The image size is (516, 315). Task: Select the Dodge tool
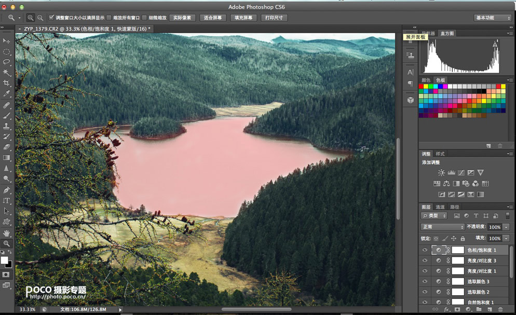click(6, 179)
